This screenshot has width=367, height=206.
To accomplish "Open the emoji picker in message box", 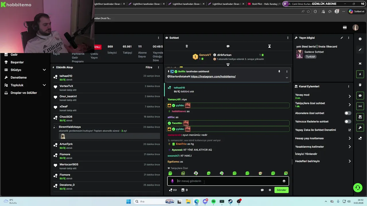I will [284, 181].
